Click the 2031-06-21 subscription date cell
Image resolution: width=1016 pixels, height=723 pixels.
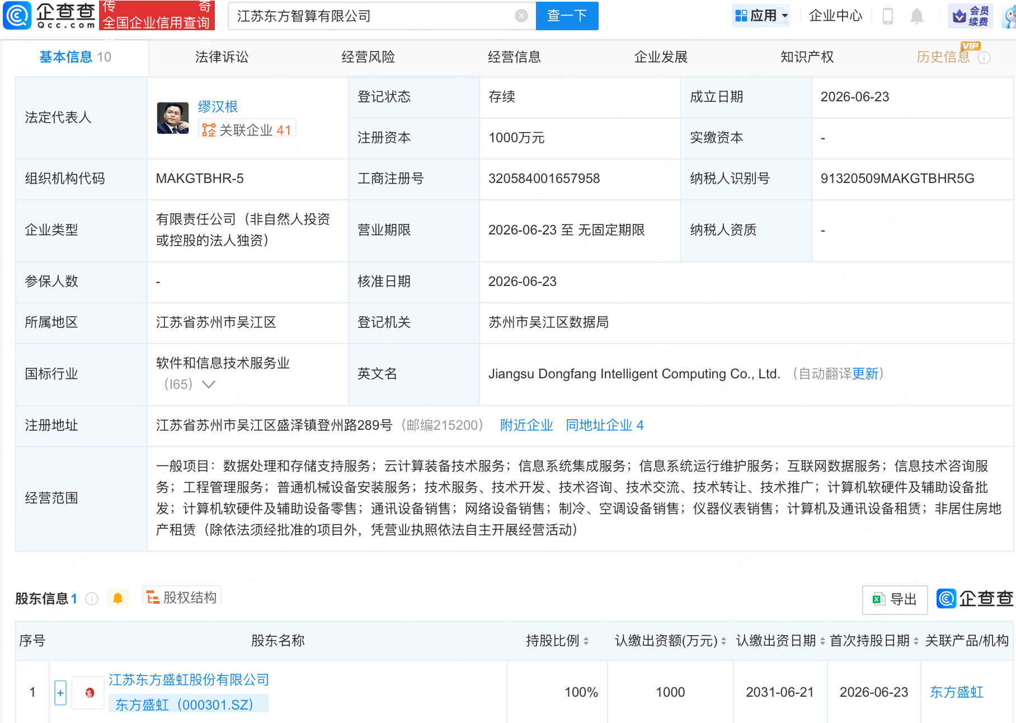click(x=780, y=692)
